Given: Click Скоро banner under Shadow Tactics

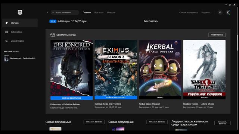Looking at the screenshot, I should (x=204, y=98).
